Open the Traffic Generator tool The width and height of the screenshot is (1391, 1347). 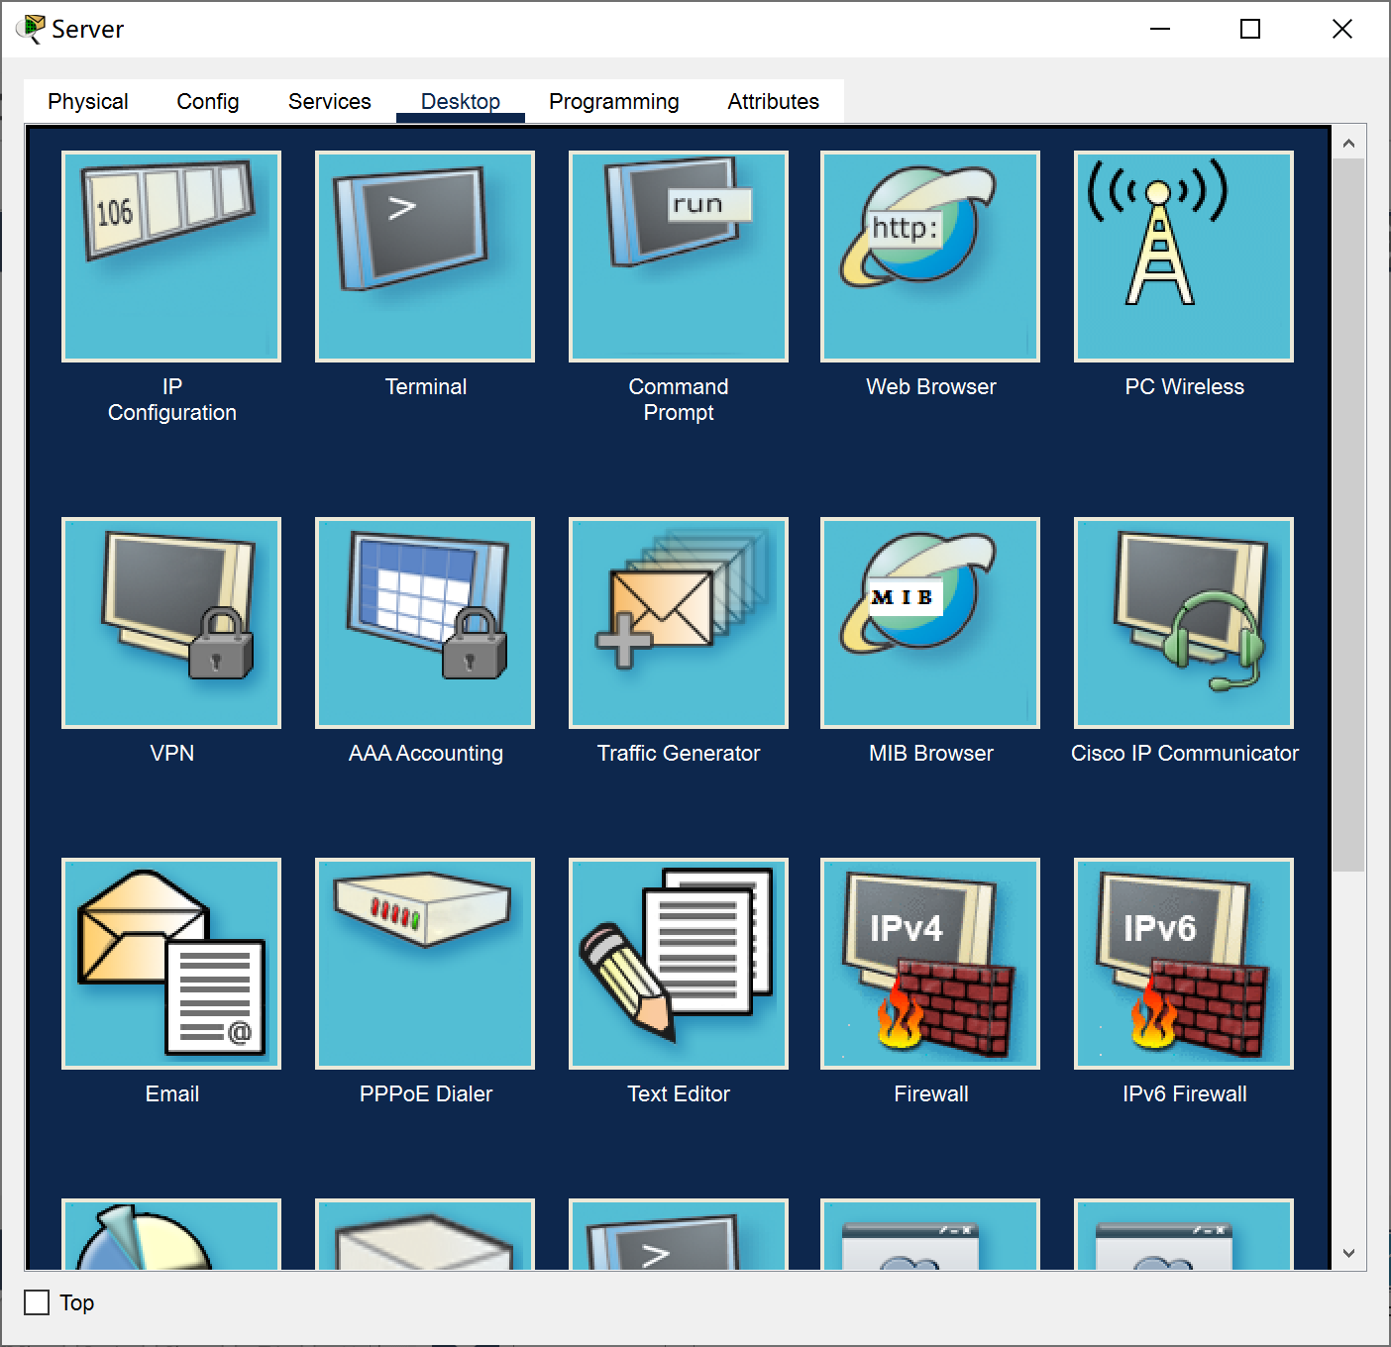point(678,623)
